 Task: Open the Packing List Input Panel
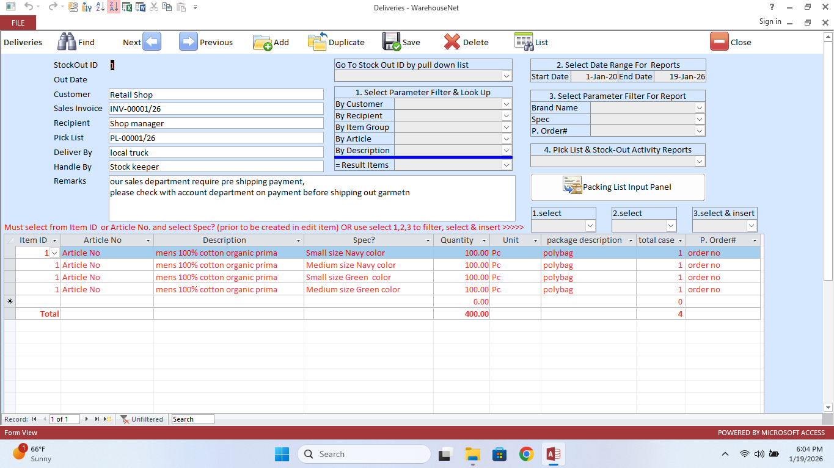pyautogui.click(x=618, y=187)
